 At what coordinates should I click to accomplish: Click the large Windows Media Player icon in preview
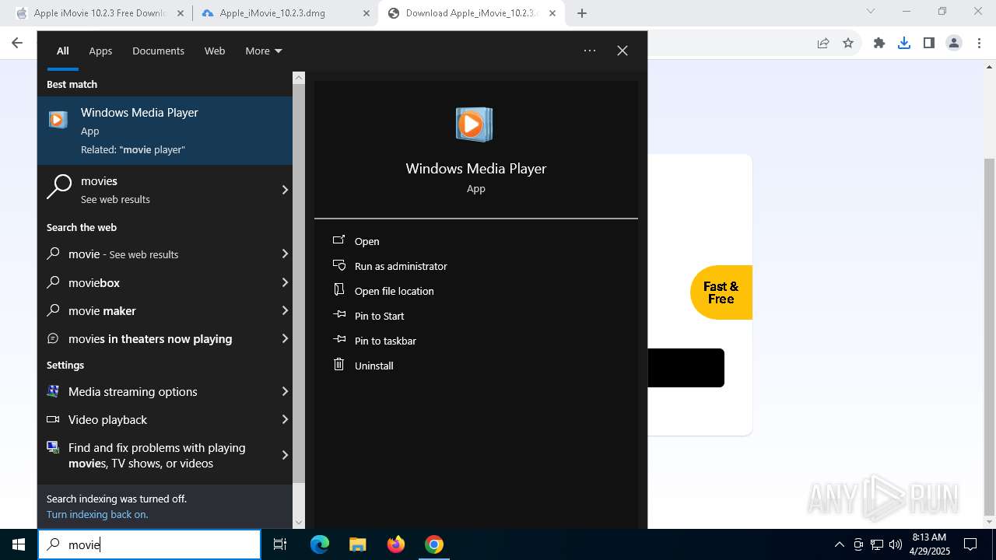click(x=474, y=124)
